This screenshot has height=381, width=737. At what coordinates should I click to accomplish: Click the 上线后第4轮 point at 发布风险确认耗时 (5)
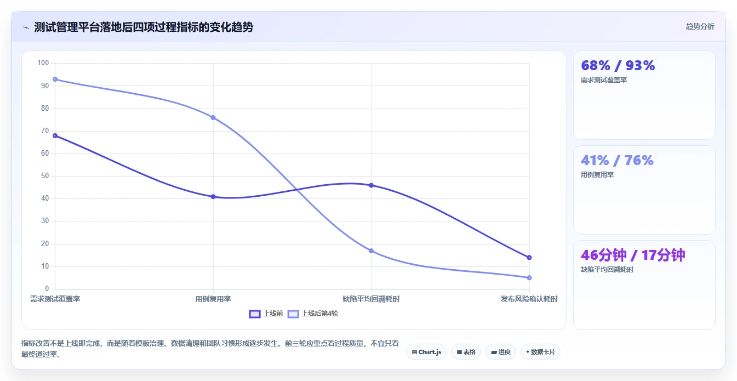tap(529, 277)
